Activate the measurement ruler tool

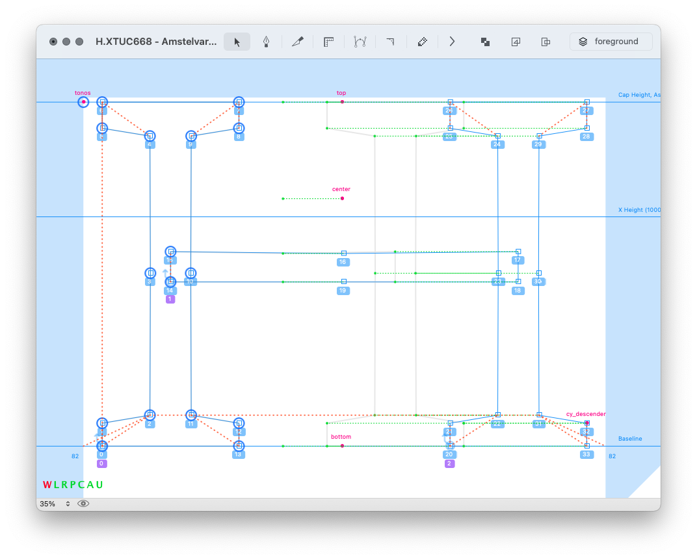click(x=328, y=42)
